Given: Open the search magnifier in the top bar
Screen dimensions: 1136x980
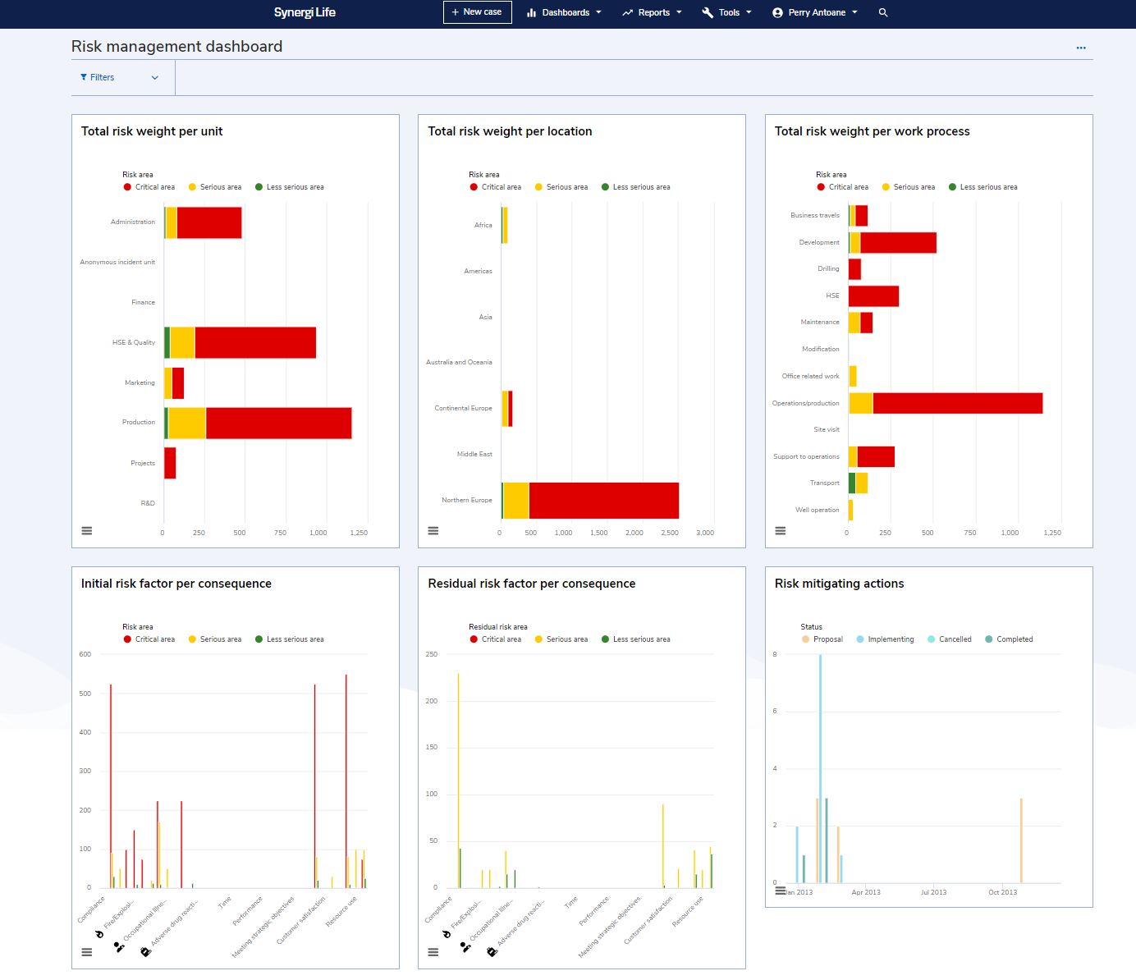Looking at the screenshot, I should tap(882, 12).
